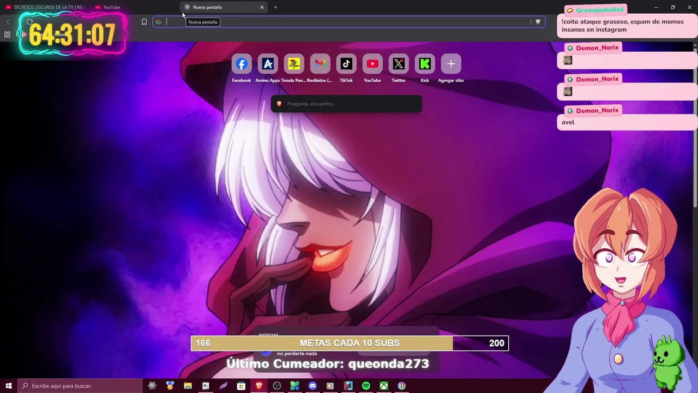Open the Facebook shortcut tile
This screenshot has height=393, width=698.
pos(242,64)
